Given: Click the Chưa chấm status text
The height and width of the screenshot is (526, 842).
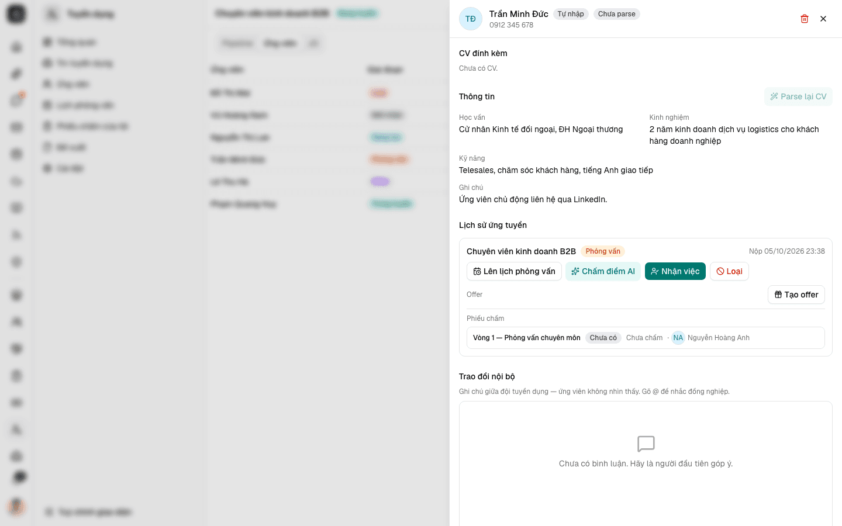Looking at the screenshot, I should (x=644, y=338).
